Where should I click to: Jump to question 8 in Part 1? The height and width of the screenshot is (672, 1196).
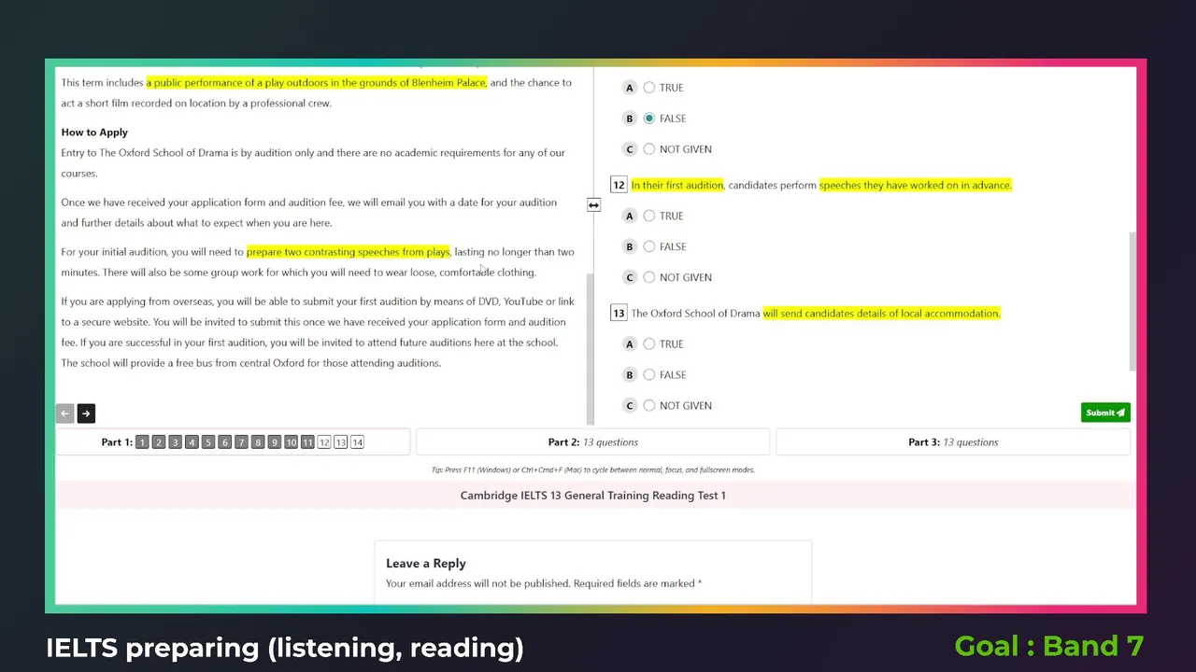[x=258, y=442]
